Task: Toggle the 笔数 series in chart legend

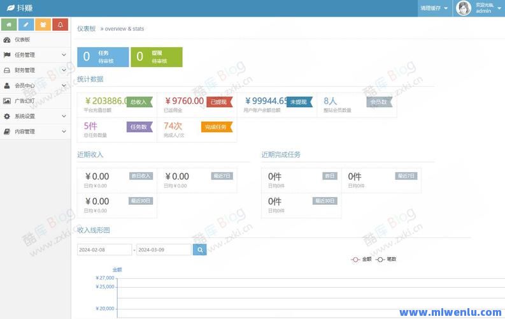Action: 386,259
